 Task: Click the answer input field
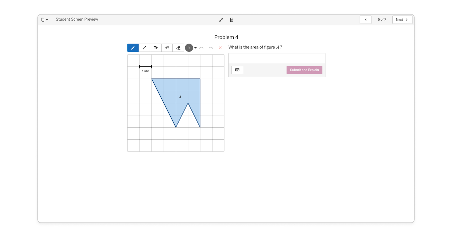pos(277,58)
